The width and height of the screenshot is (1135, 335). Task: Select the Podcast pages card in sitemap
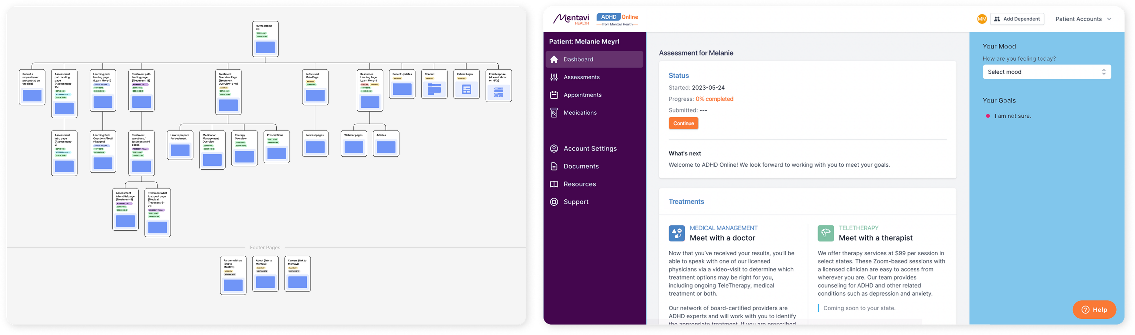click(315, 144)
